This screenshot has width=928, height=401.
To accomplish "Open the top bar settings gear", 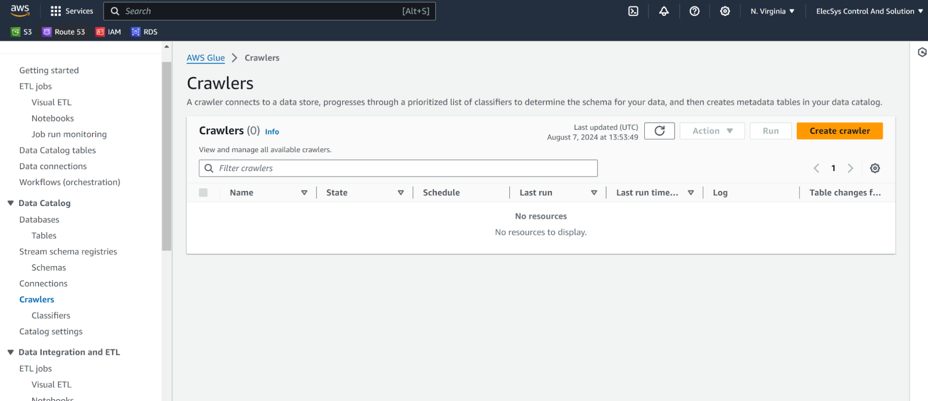I will [725, 11].
